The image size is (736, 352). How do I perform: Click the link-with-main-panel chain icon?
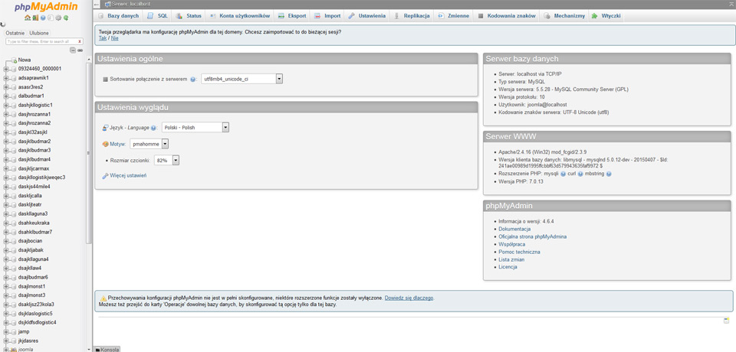pos(80,51)
